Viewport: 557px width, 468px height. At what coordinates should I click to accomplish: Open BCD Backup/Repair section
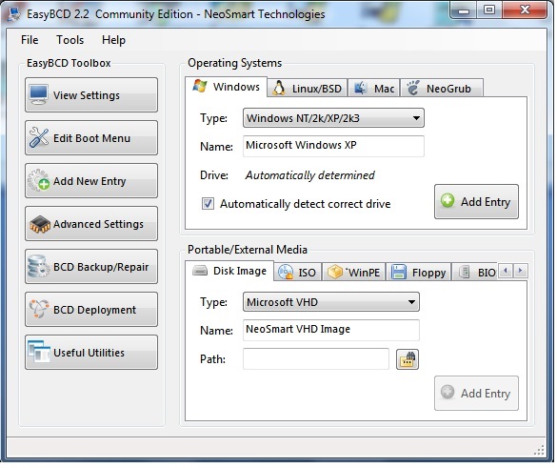click(91, 267)
